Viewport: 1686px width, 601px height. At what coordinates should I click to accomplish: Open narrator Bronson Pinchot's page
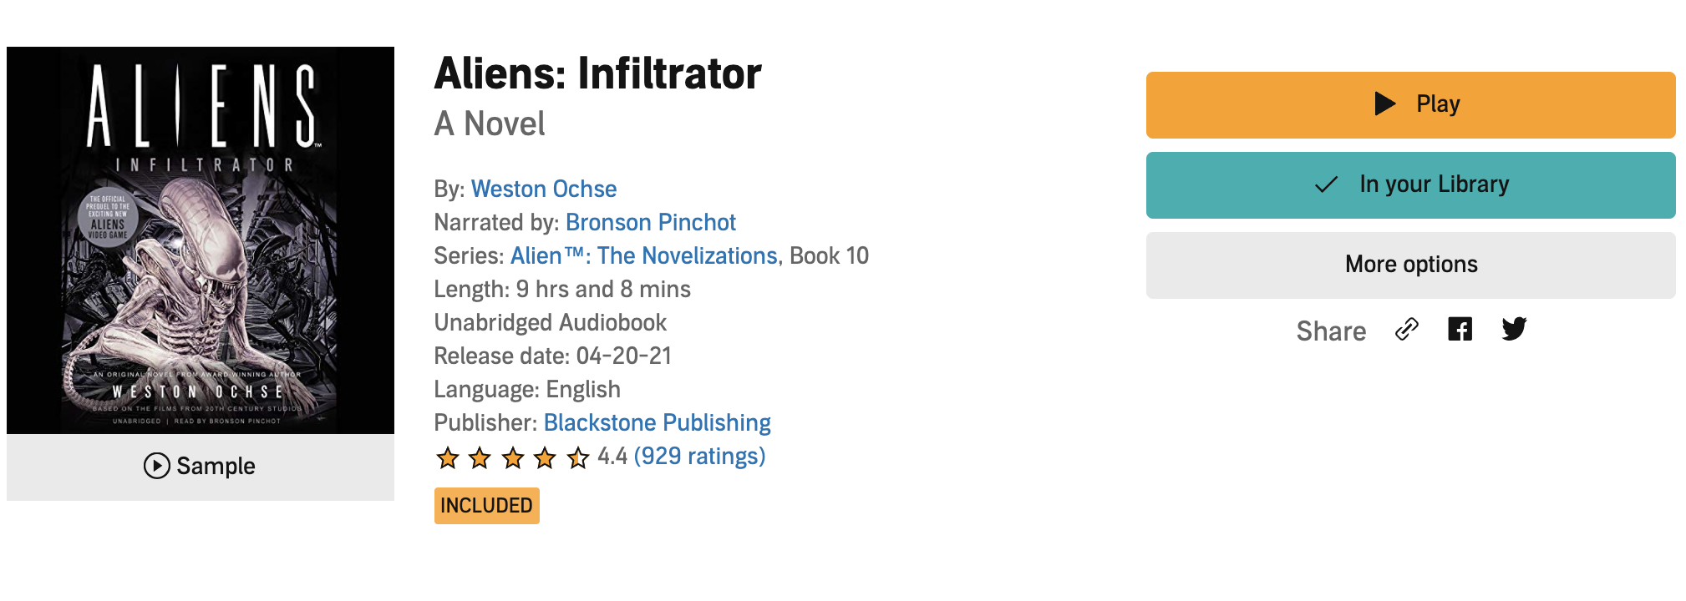[650, 223]
